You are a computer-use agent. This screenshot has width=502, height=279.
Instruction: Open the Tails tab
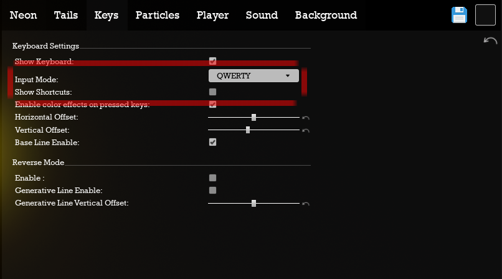66,15
